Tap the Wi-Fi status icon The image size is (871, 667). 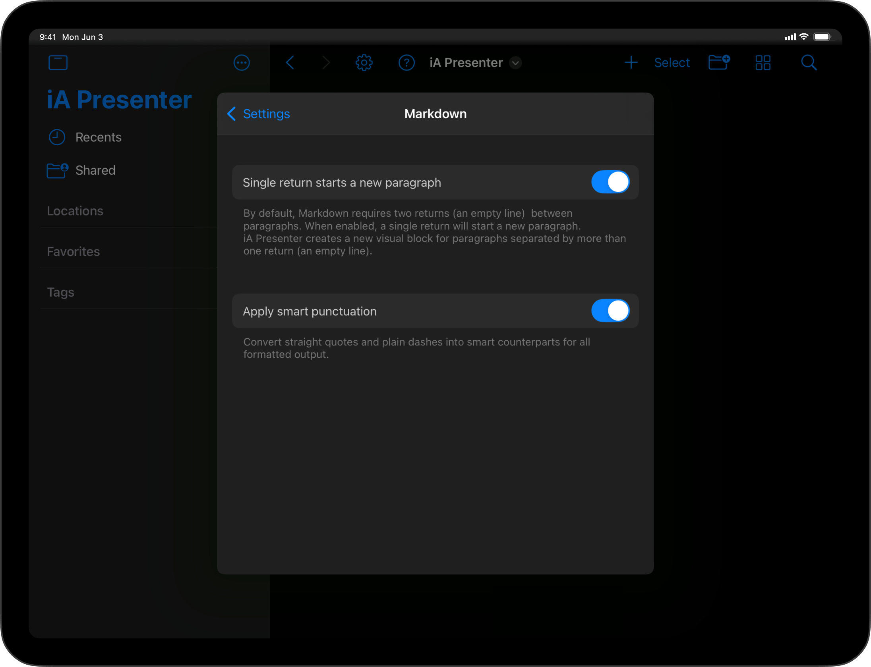(x=804, y=37)
